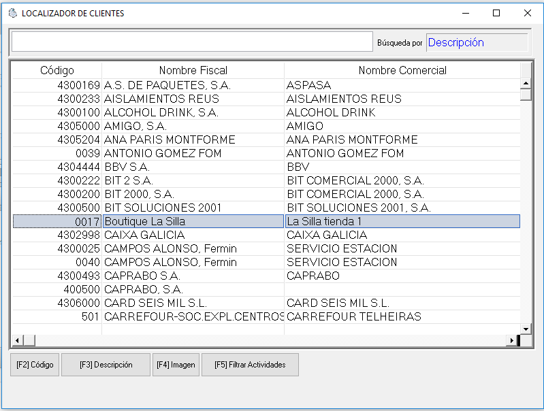Click the BBV commercial name cell
The image size is (544, 411).
pos(402,167)
